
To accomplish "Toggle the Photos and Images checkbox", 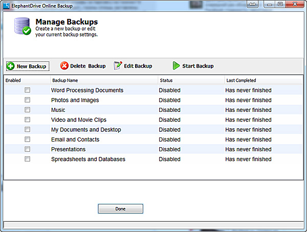I will pyautogui.click(x=28, y=100).
